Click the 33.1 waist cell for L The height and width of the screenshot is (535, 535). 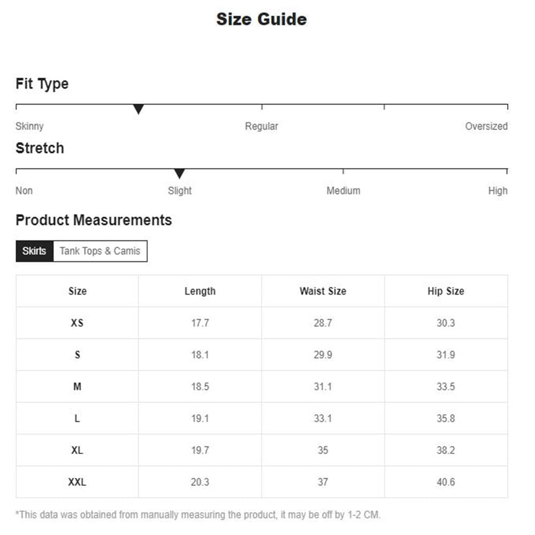tap(323, 418)
